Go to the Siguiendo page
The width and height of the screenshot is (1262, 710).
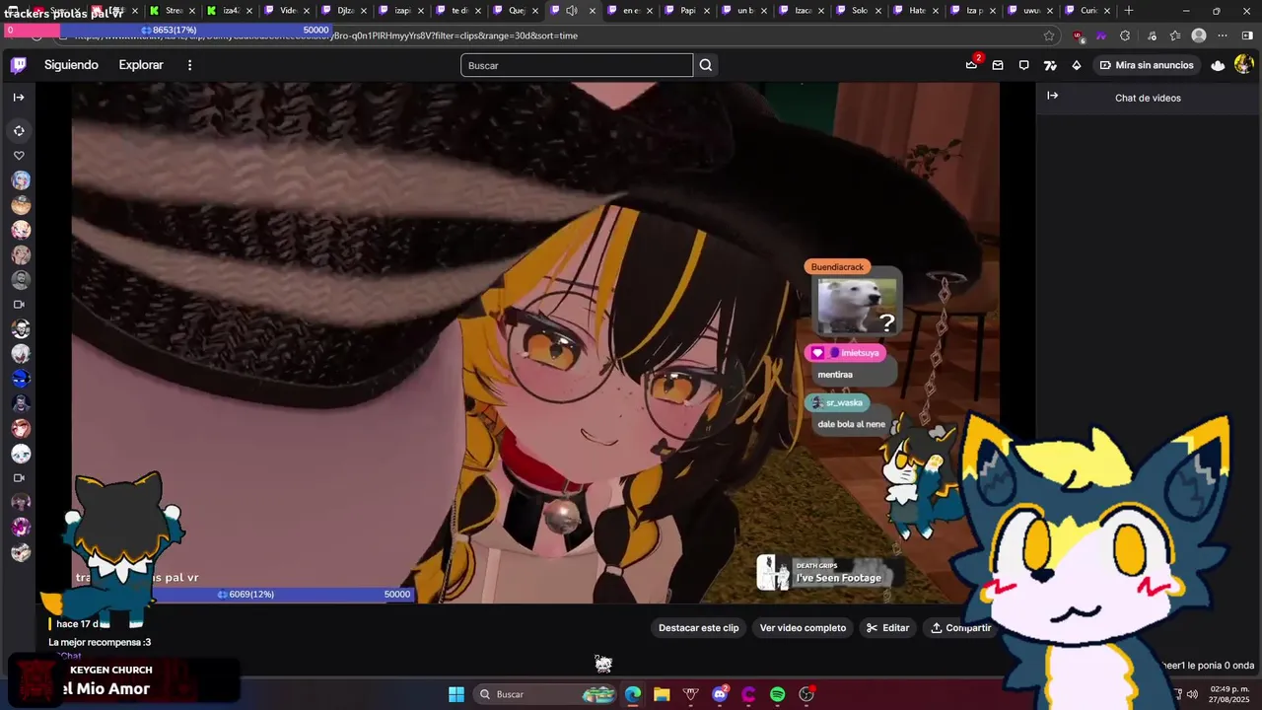[71, 65]
